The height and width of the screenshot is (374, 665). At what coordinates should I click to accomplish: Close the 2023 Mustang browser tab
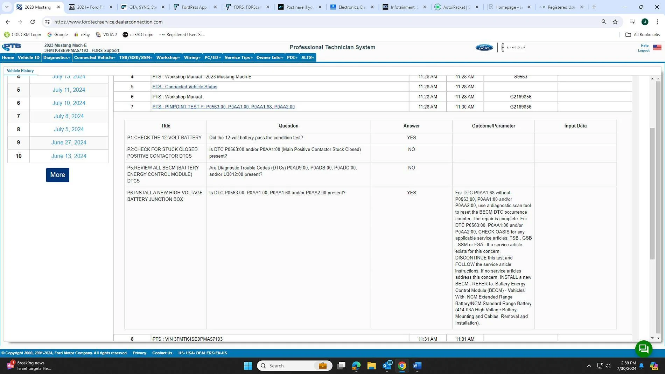(58, 7)
